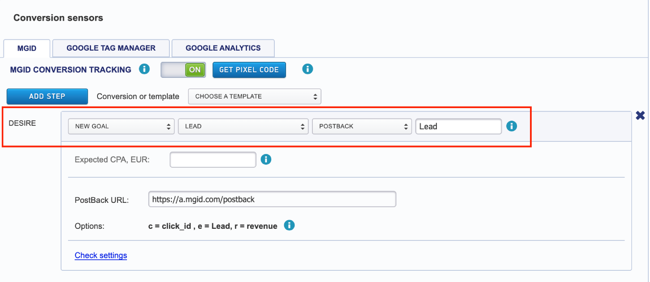Click the "PostBack URL:" label
The height and width of the screenshot is (282, 650).
click(x=102, y=200)
